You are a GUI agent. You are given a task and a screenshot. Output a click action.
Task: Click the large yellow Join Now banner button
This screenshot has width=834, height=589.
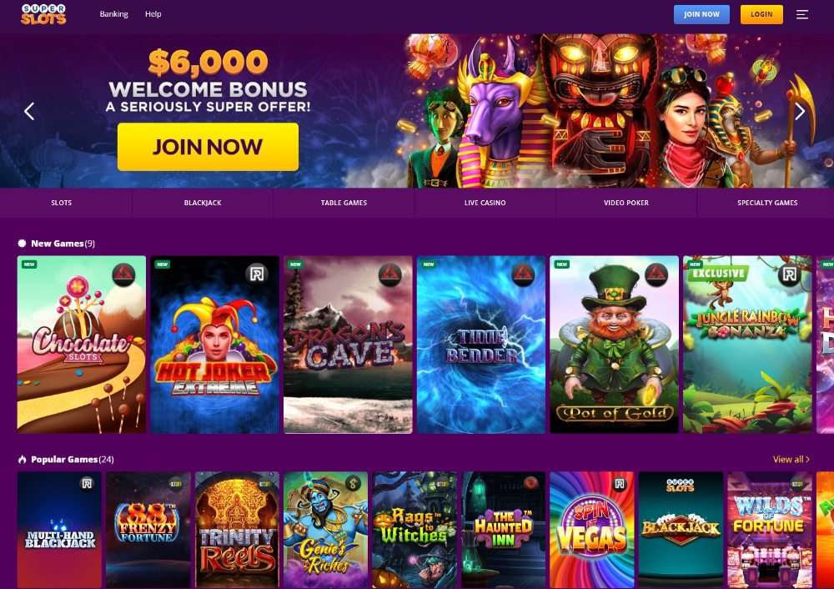(208, 147)
